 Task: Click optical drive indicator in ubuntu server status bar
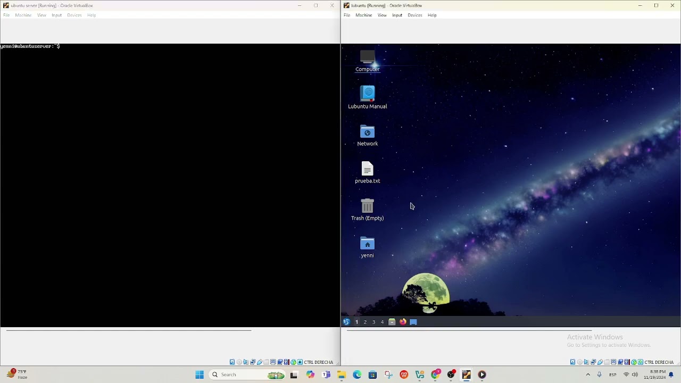[239, 362]
